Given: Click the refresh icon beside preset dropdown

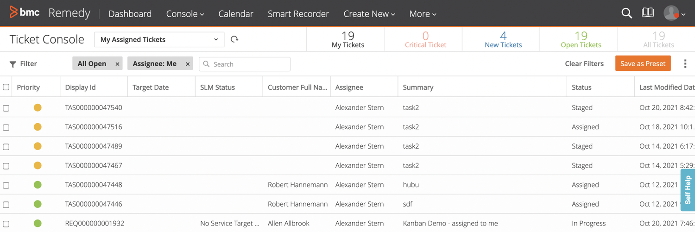Looking at the screenshot, I should (x=234, y=39).
